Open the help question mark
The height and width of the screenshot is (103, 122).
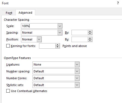[x=118, y=3]
